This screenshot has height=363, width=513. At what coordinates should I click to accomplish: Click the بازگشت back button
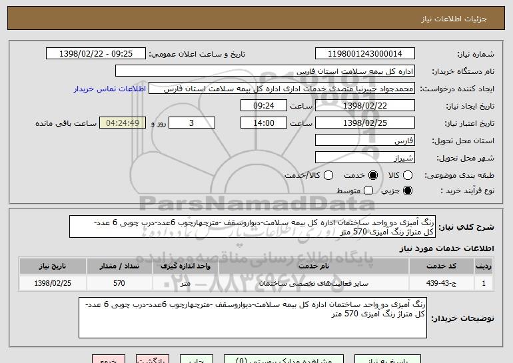(x=153, y=359)
